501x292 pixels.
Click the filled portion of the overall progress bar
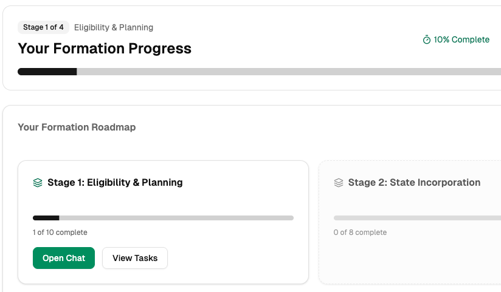click(47, 72)
